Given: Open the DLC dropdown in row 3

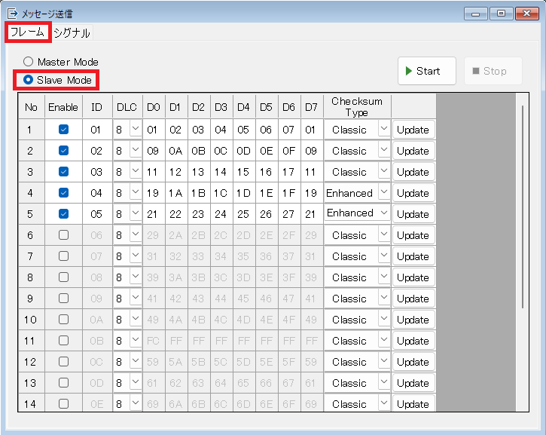Looking at the screenshot, I should [136, 171].
